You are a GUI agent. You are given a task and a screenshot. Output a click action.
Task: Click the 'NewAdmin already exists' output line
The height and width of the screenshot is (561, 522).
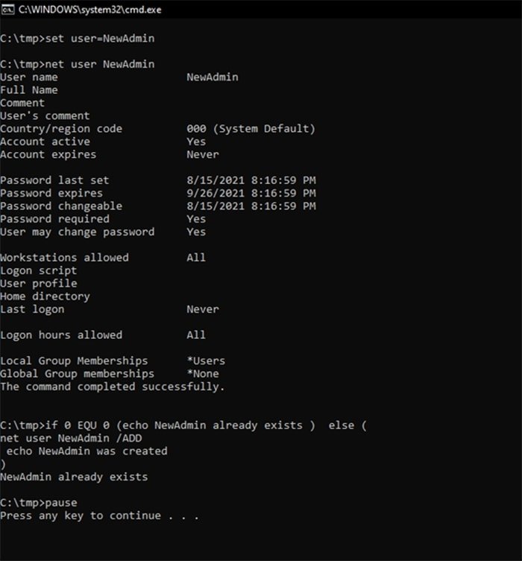coord(74,477)
